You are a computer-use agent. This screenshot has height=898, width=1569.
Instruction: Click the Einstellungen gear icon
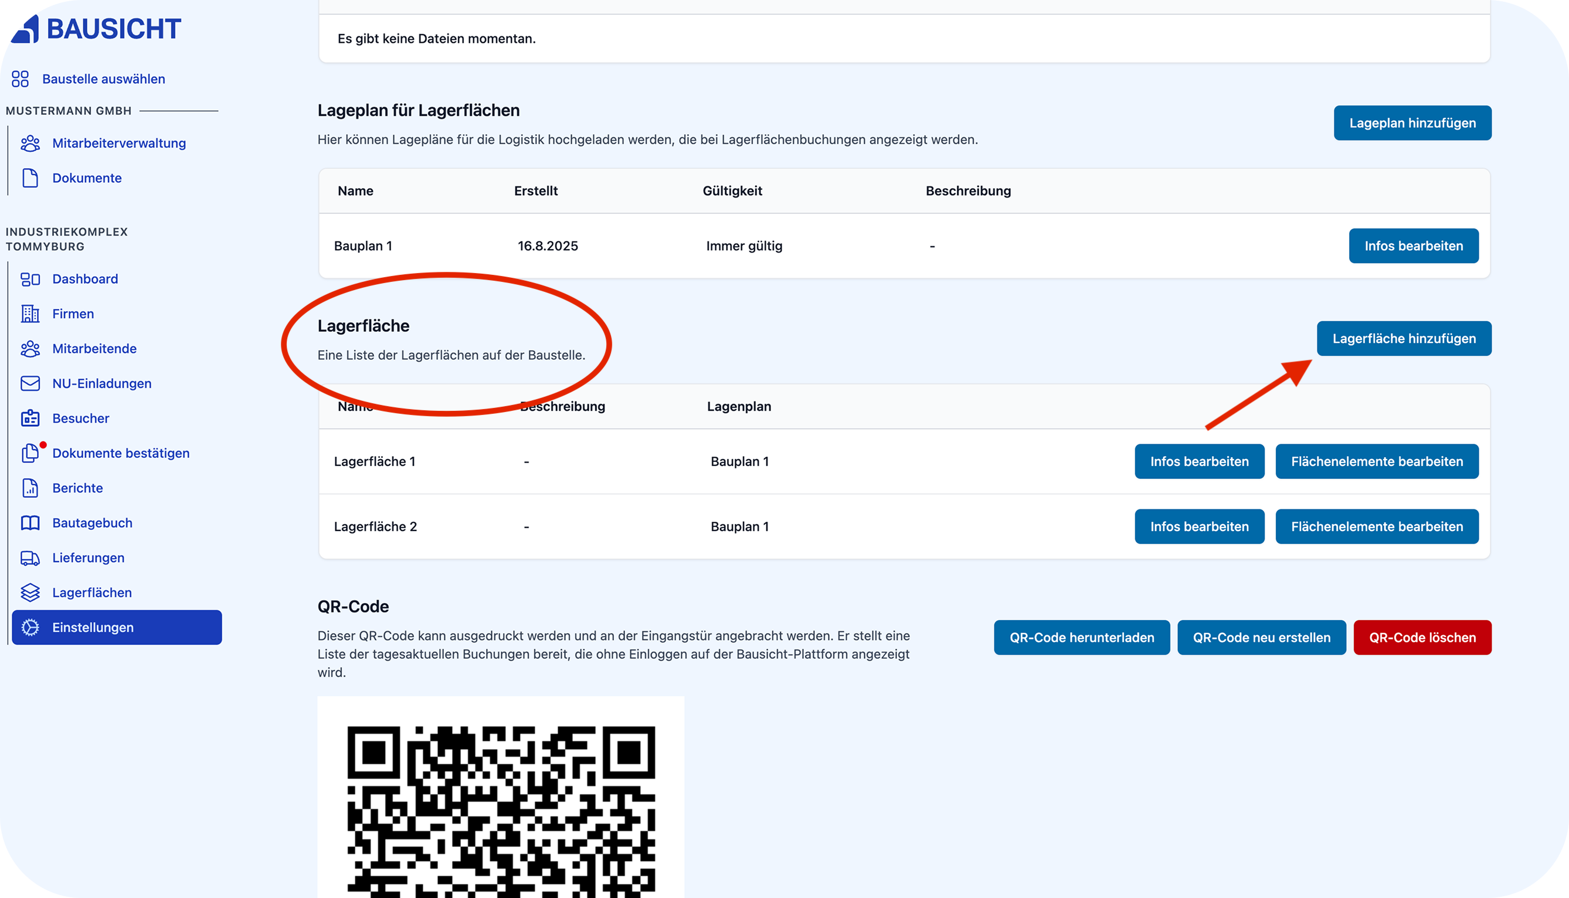point(30,627)
